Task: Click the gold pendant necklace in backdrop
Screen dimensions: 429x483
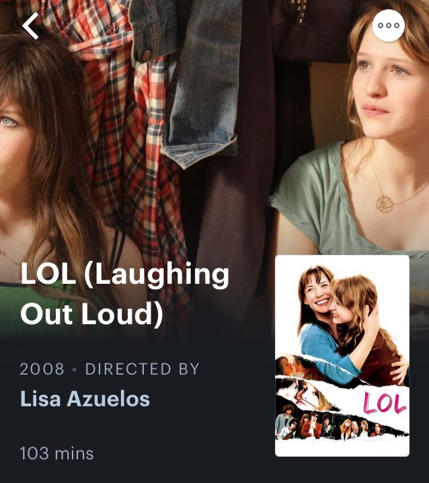Action: click(x=385, y=204)
